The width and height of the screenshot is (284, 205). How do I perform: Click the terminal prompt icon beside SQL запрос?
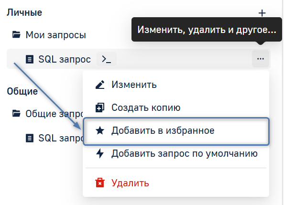click(x=107, y=59)
